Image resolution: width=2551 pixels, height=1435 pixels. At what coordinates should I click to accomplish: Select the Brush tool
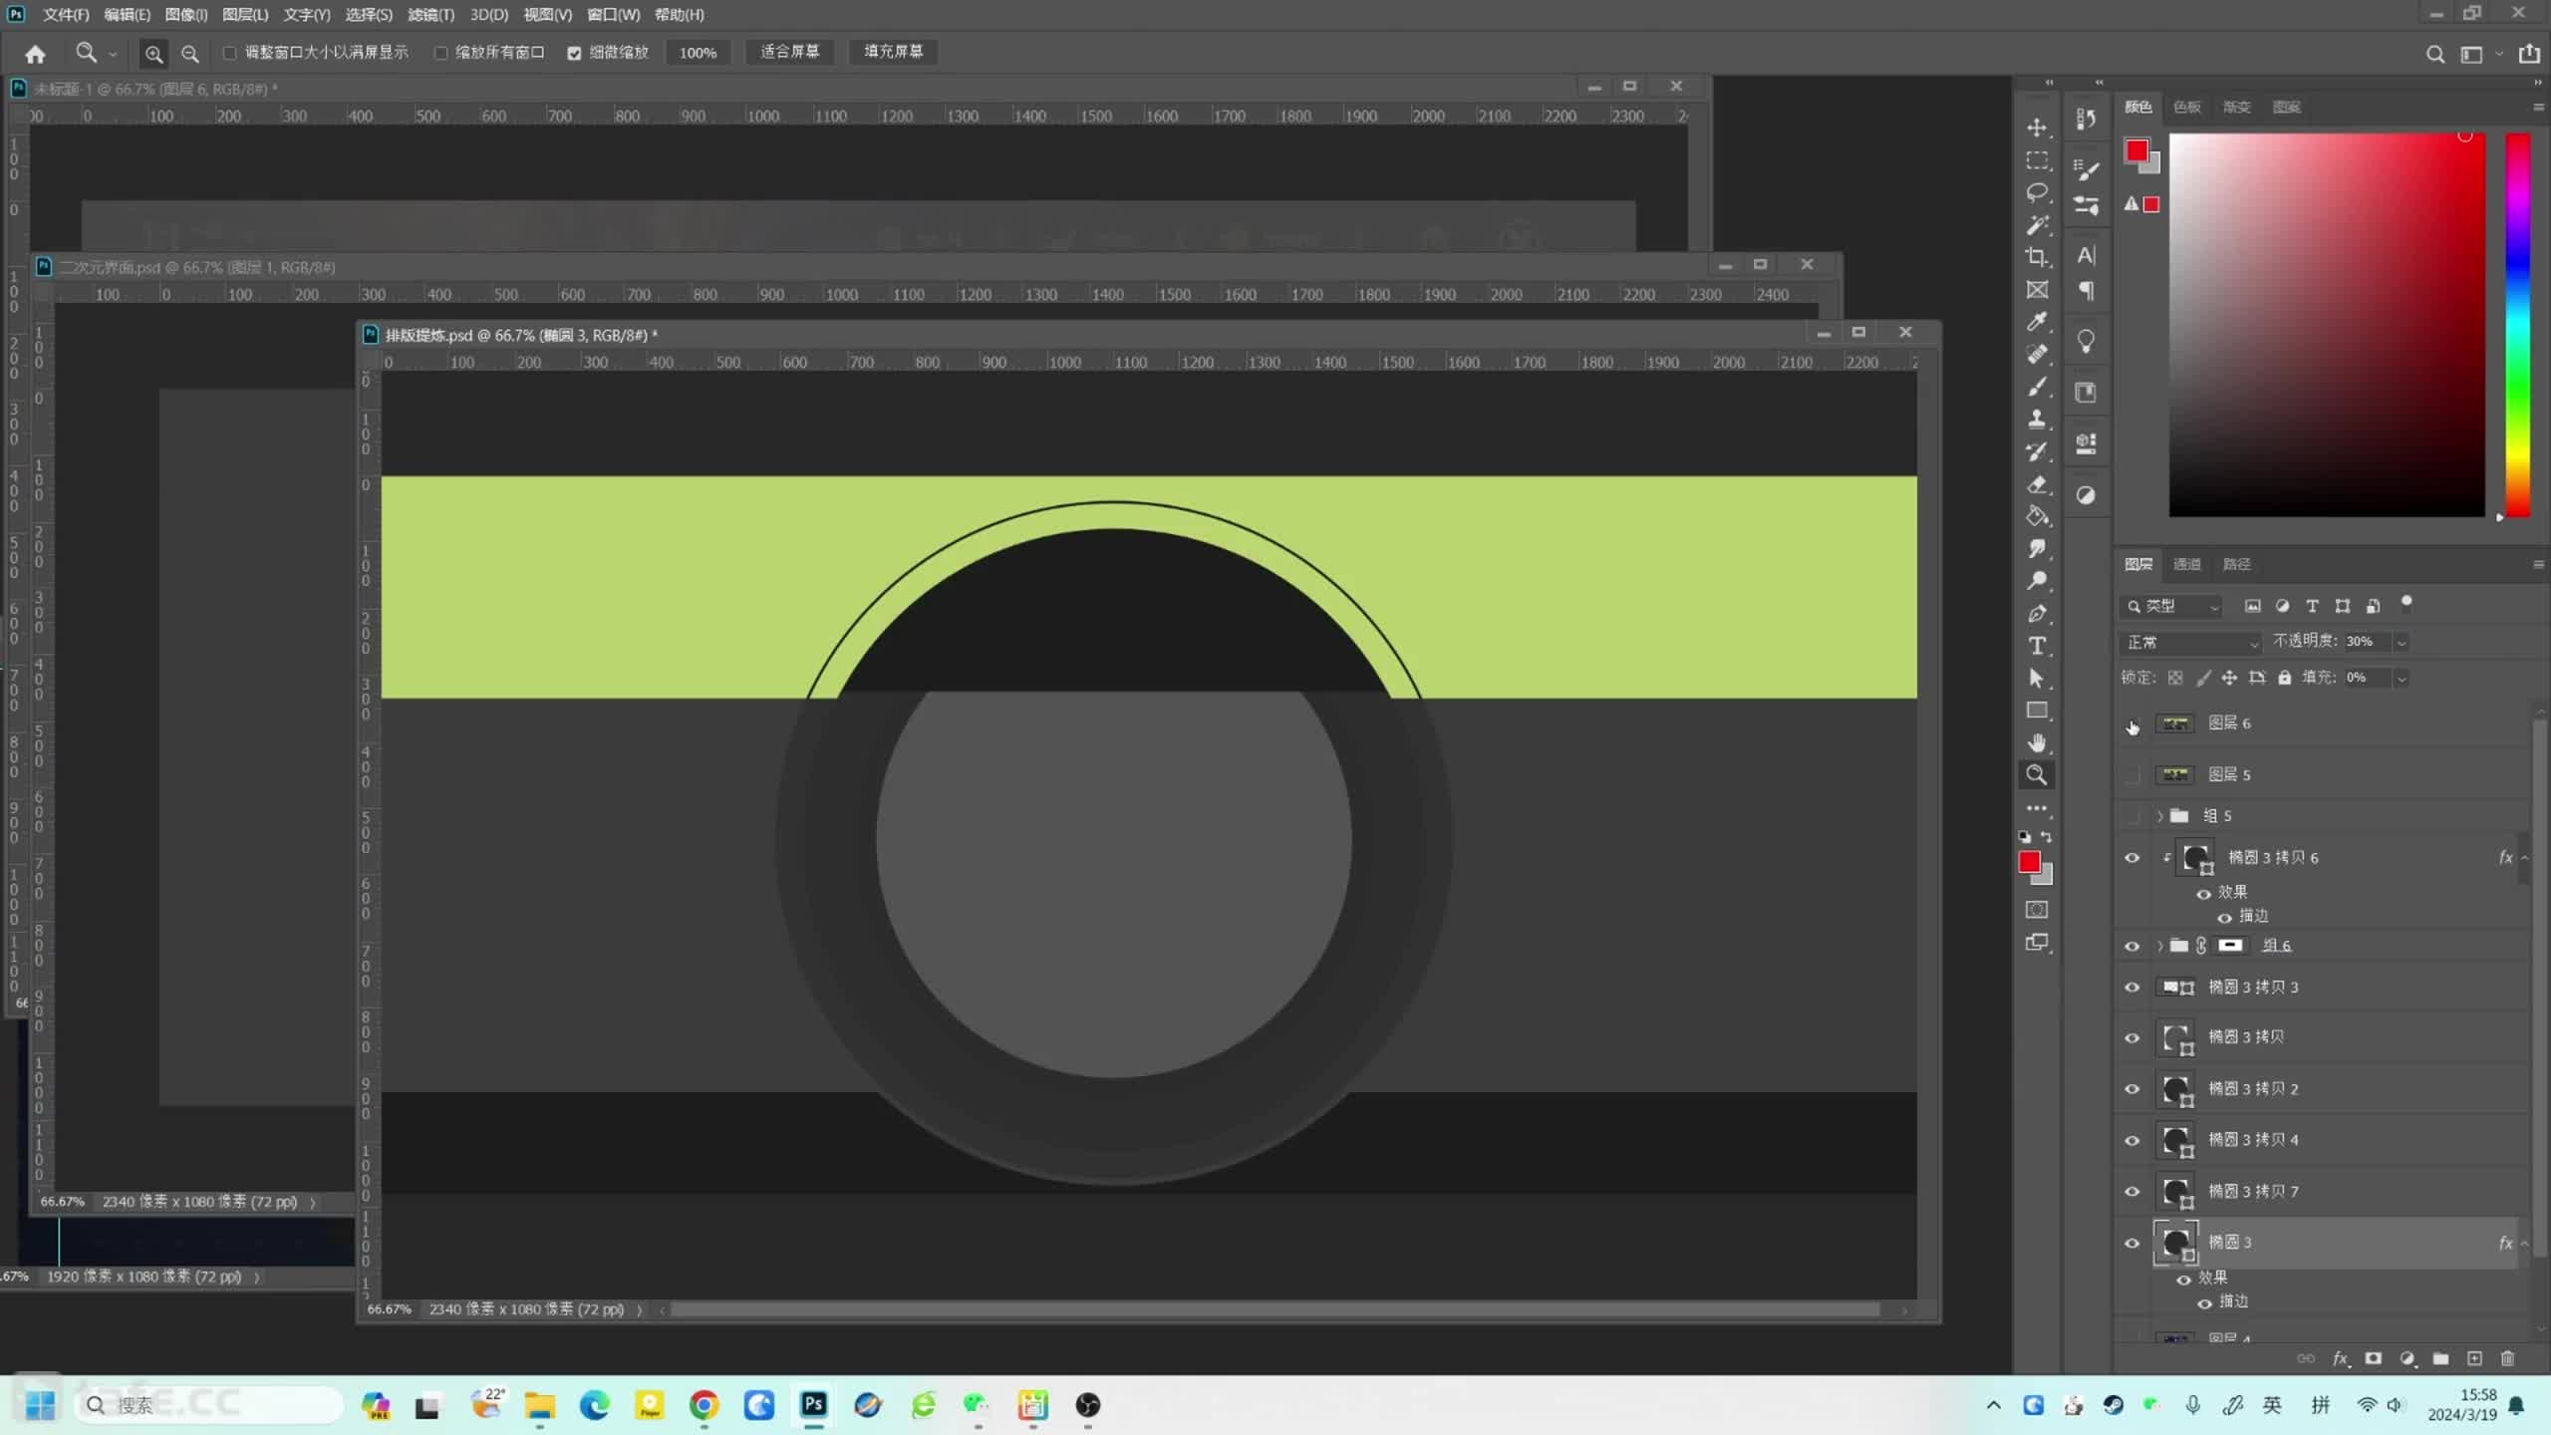point(2037,387)
